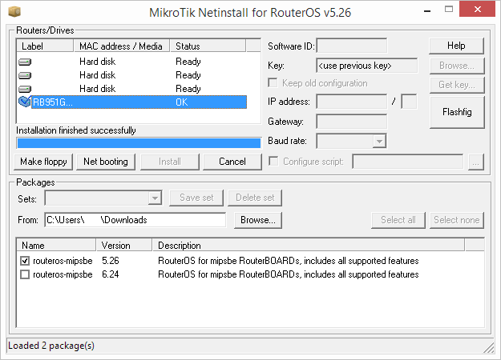The image size is (501, 360).
Task: Click the MAC address / Media column header
Action: (122, 46)
